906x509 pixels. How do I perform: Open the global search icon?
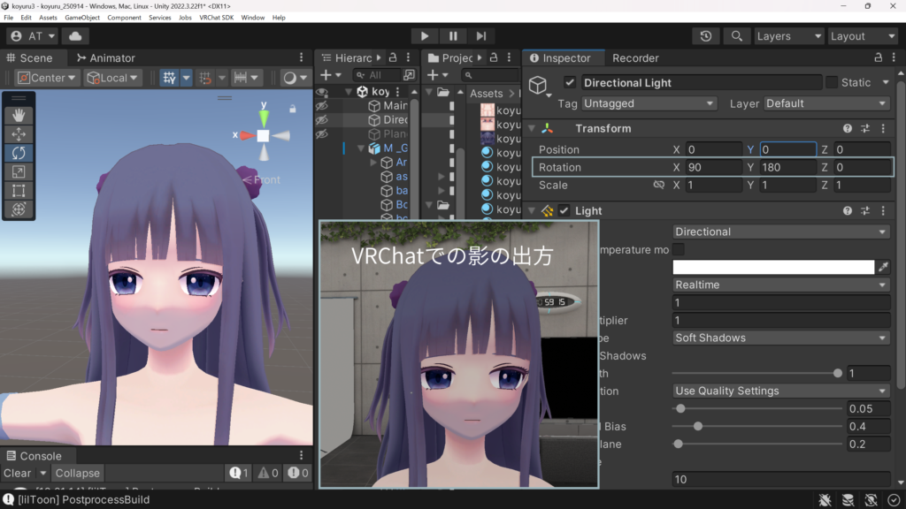pyautogui.click(x=737, y=35)
